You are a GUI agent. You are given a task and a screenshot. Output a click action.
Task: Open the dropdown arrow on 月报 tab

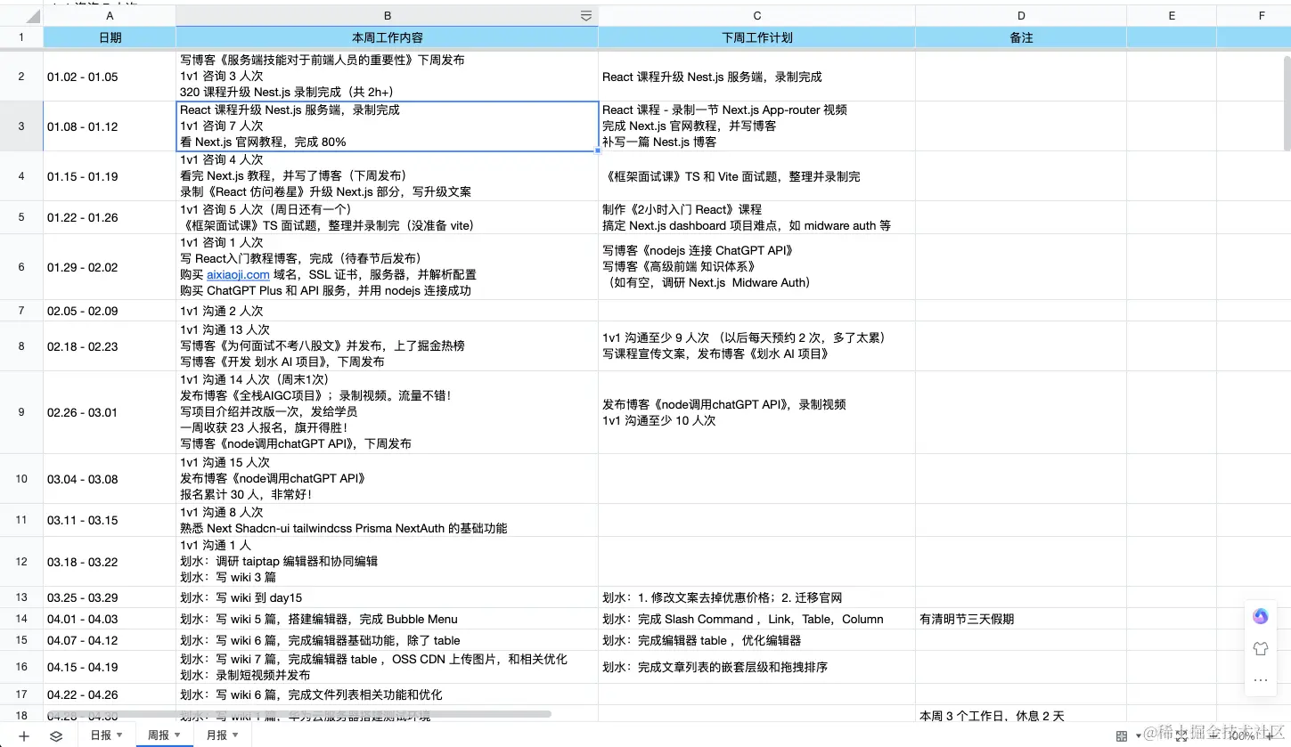click(235, 735)
